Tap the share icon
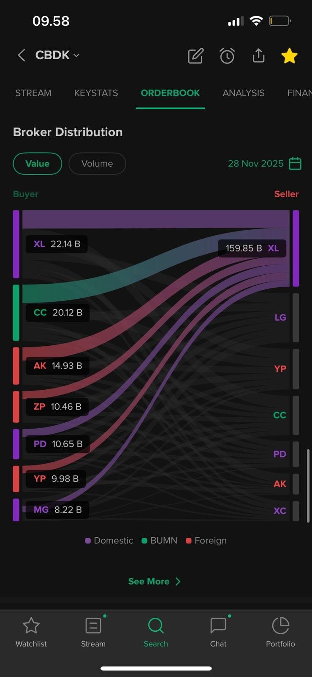Screen dimensions: 312x677 point(258,55)
